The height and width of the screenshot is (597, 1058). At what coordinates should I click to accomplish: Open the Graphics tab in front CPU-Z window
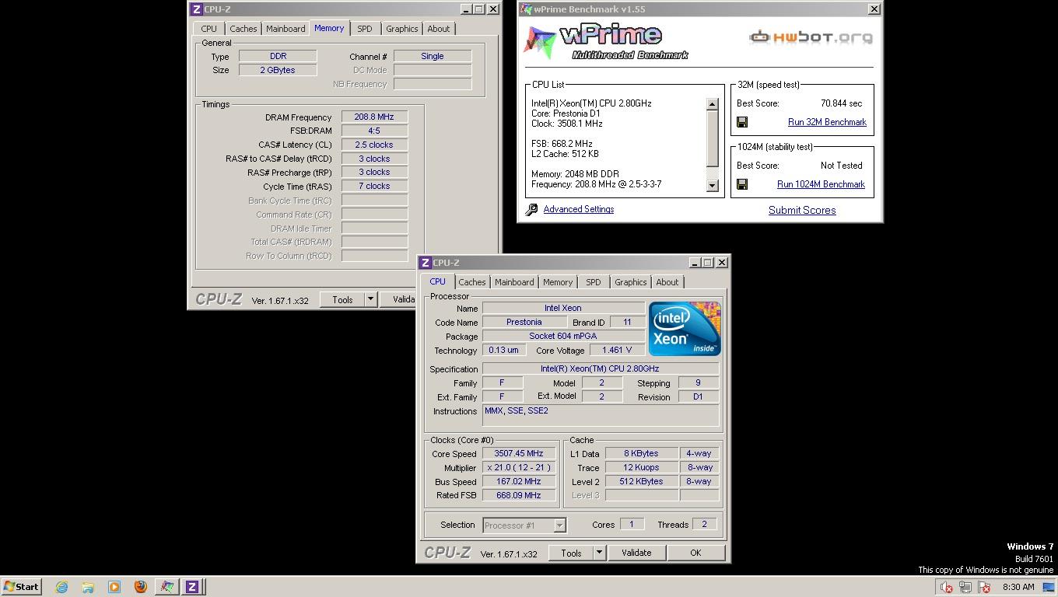[631, 282]
